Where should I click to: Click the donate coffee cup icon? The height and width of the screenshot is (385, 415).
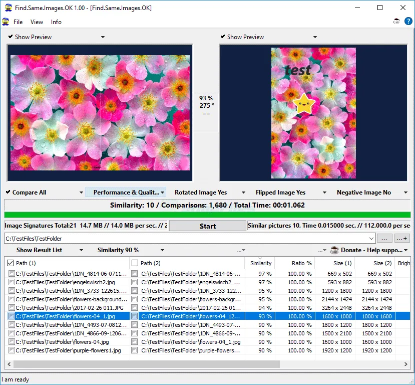tap(334, 250)
